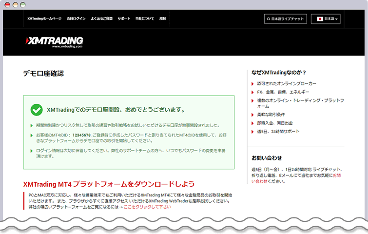This screenshot has height=234, width=368.
Task: Click ここをクリックして下さい link
Action: click(x=147, y=207)
